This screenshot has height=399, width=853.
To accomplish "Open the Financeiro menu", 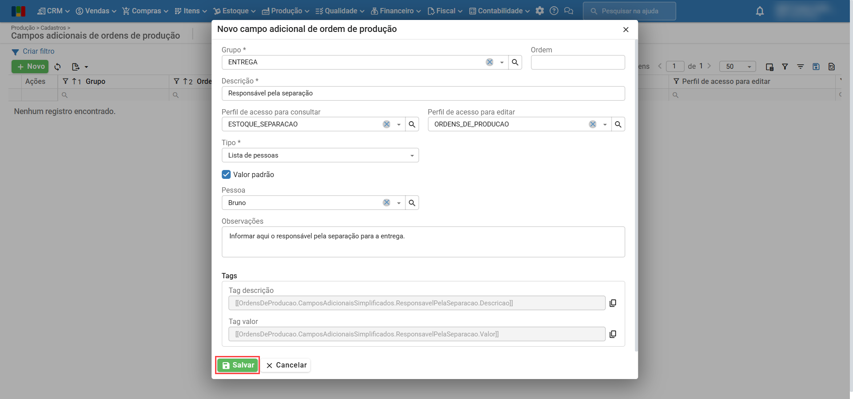I will 395,11.
